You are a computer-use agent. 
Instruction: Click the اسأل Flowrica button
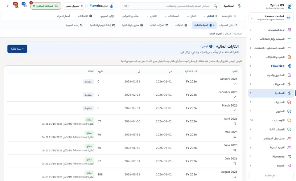102,6
